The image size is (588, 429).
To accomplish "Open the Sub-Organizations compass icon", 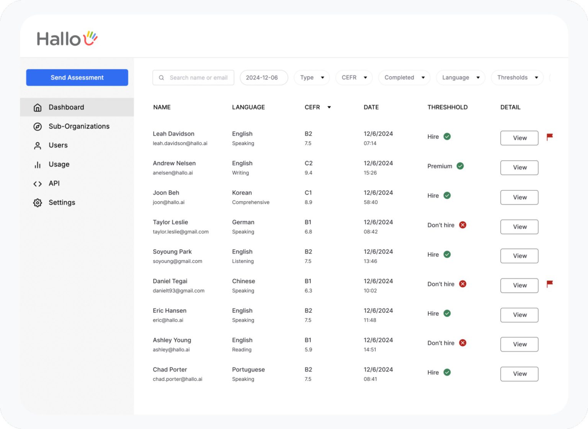I will pyautogui.click(x=37, y=126).
